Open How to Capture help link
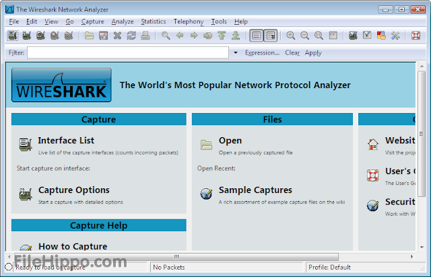The height and width of the screenshot is (277, 431). point(73,246)
